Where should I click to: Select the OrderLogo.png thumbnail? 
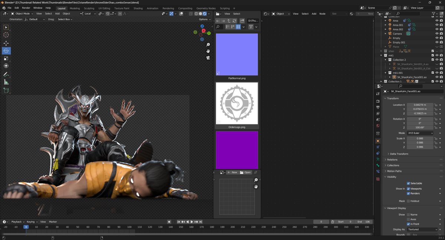click(x=237, y=103)
